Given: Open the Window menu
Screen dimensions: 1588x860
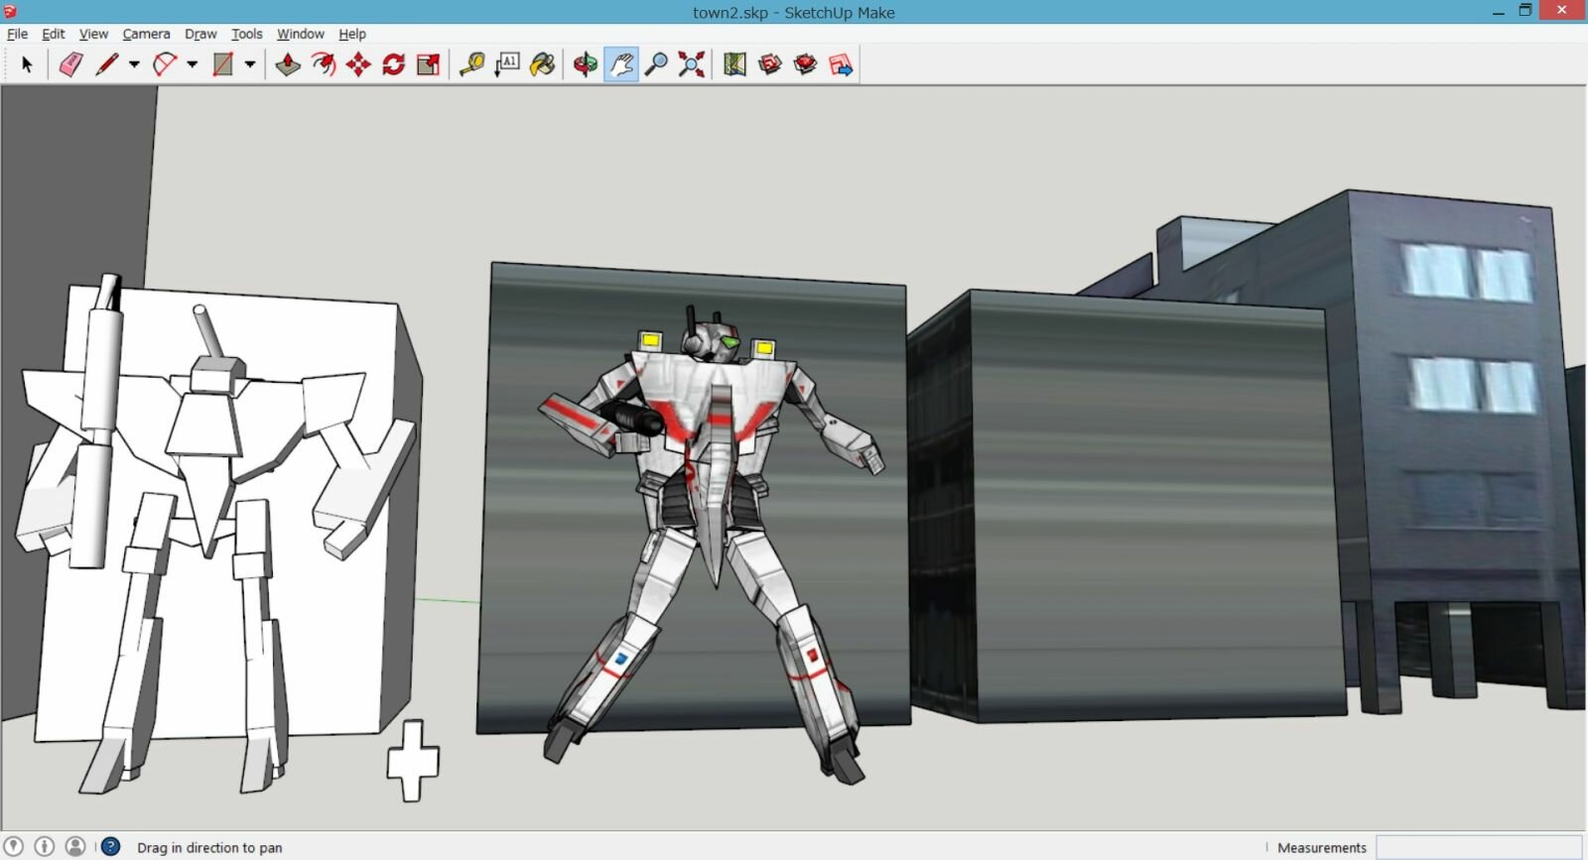Looking at the screenshot, I should click(x=300, y=34).
